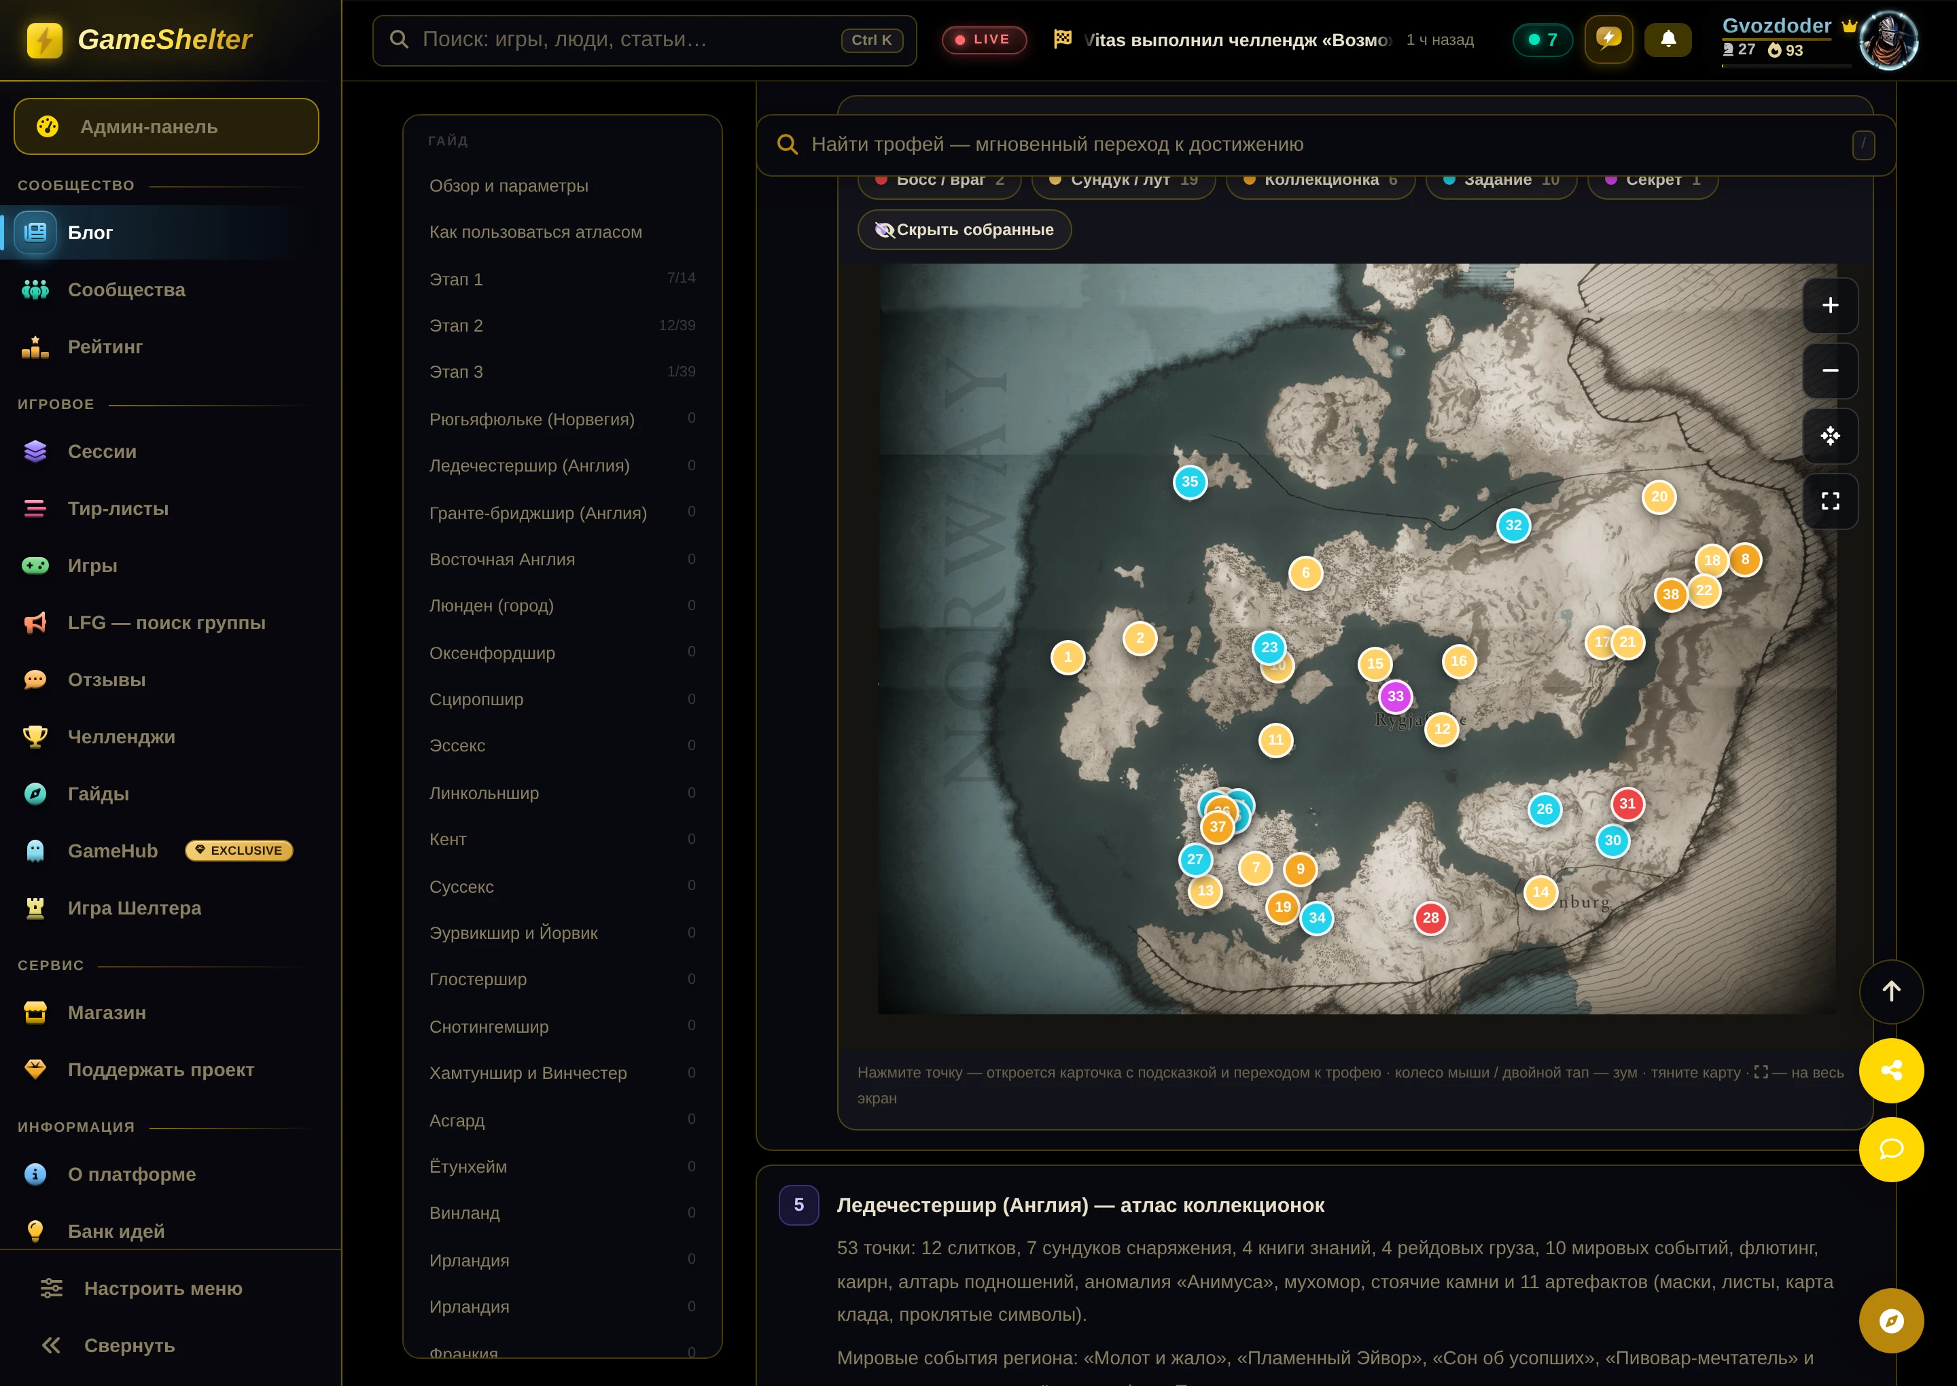Screen dimensions: 1957x1386
Task: Click the LFG megaphone icon
Action: pos(35,623)
